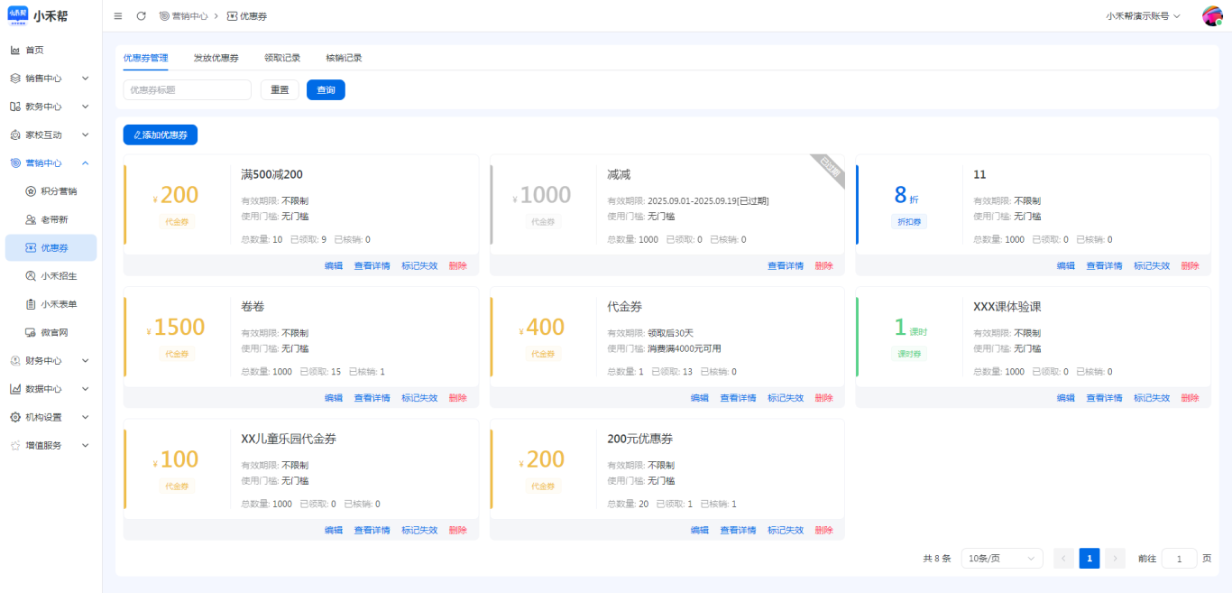This screenshot has height=593, width=1232.
Task: Focus the 优惠券标题 search input field
Action: coord(187,90)
